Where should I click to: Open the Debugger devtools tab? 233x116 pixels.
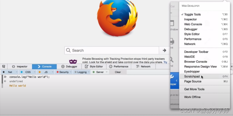pos(69,67)
